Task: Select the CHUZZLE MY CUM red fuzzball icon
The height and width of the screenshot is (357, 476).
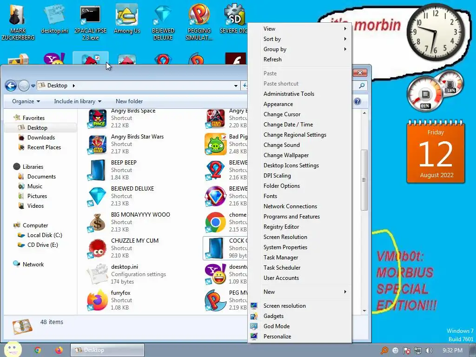Action: pyautogui.click(x=97, y=248)
